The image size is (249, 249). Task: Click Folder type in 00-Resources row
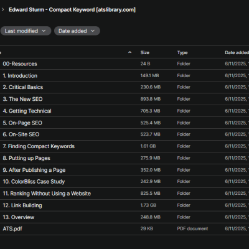[x=184, y=63]
